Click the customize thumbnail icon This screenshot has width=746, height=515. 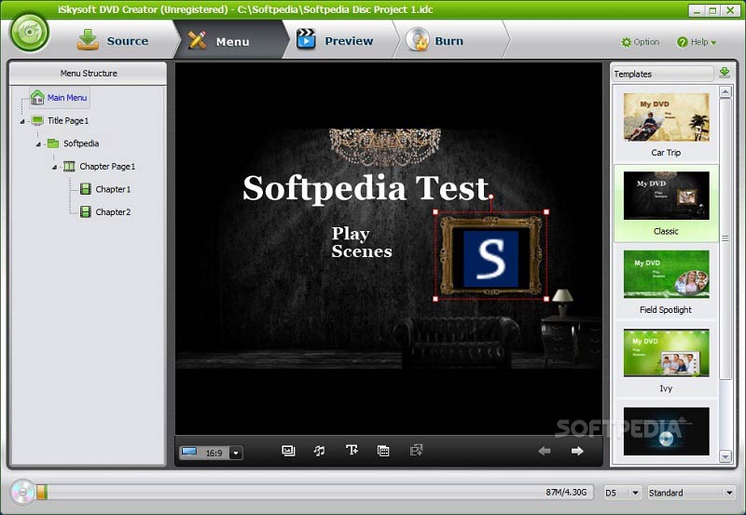click(383, 451)
